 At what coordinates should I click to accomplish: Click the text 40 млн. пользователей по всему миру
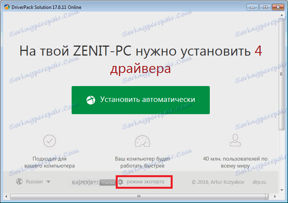pos(235,162)
